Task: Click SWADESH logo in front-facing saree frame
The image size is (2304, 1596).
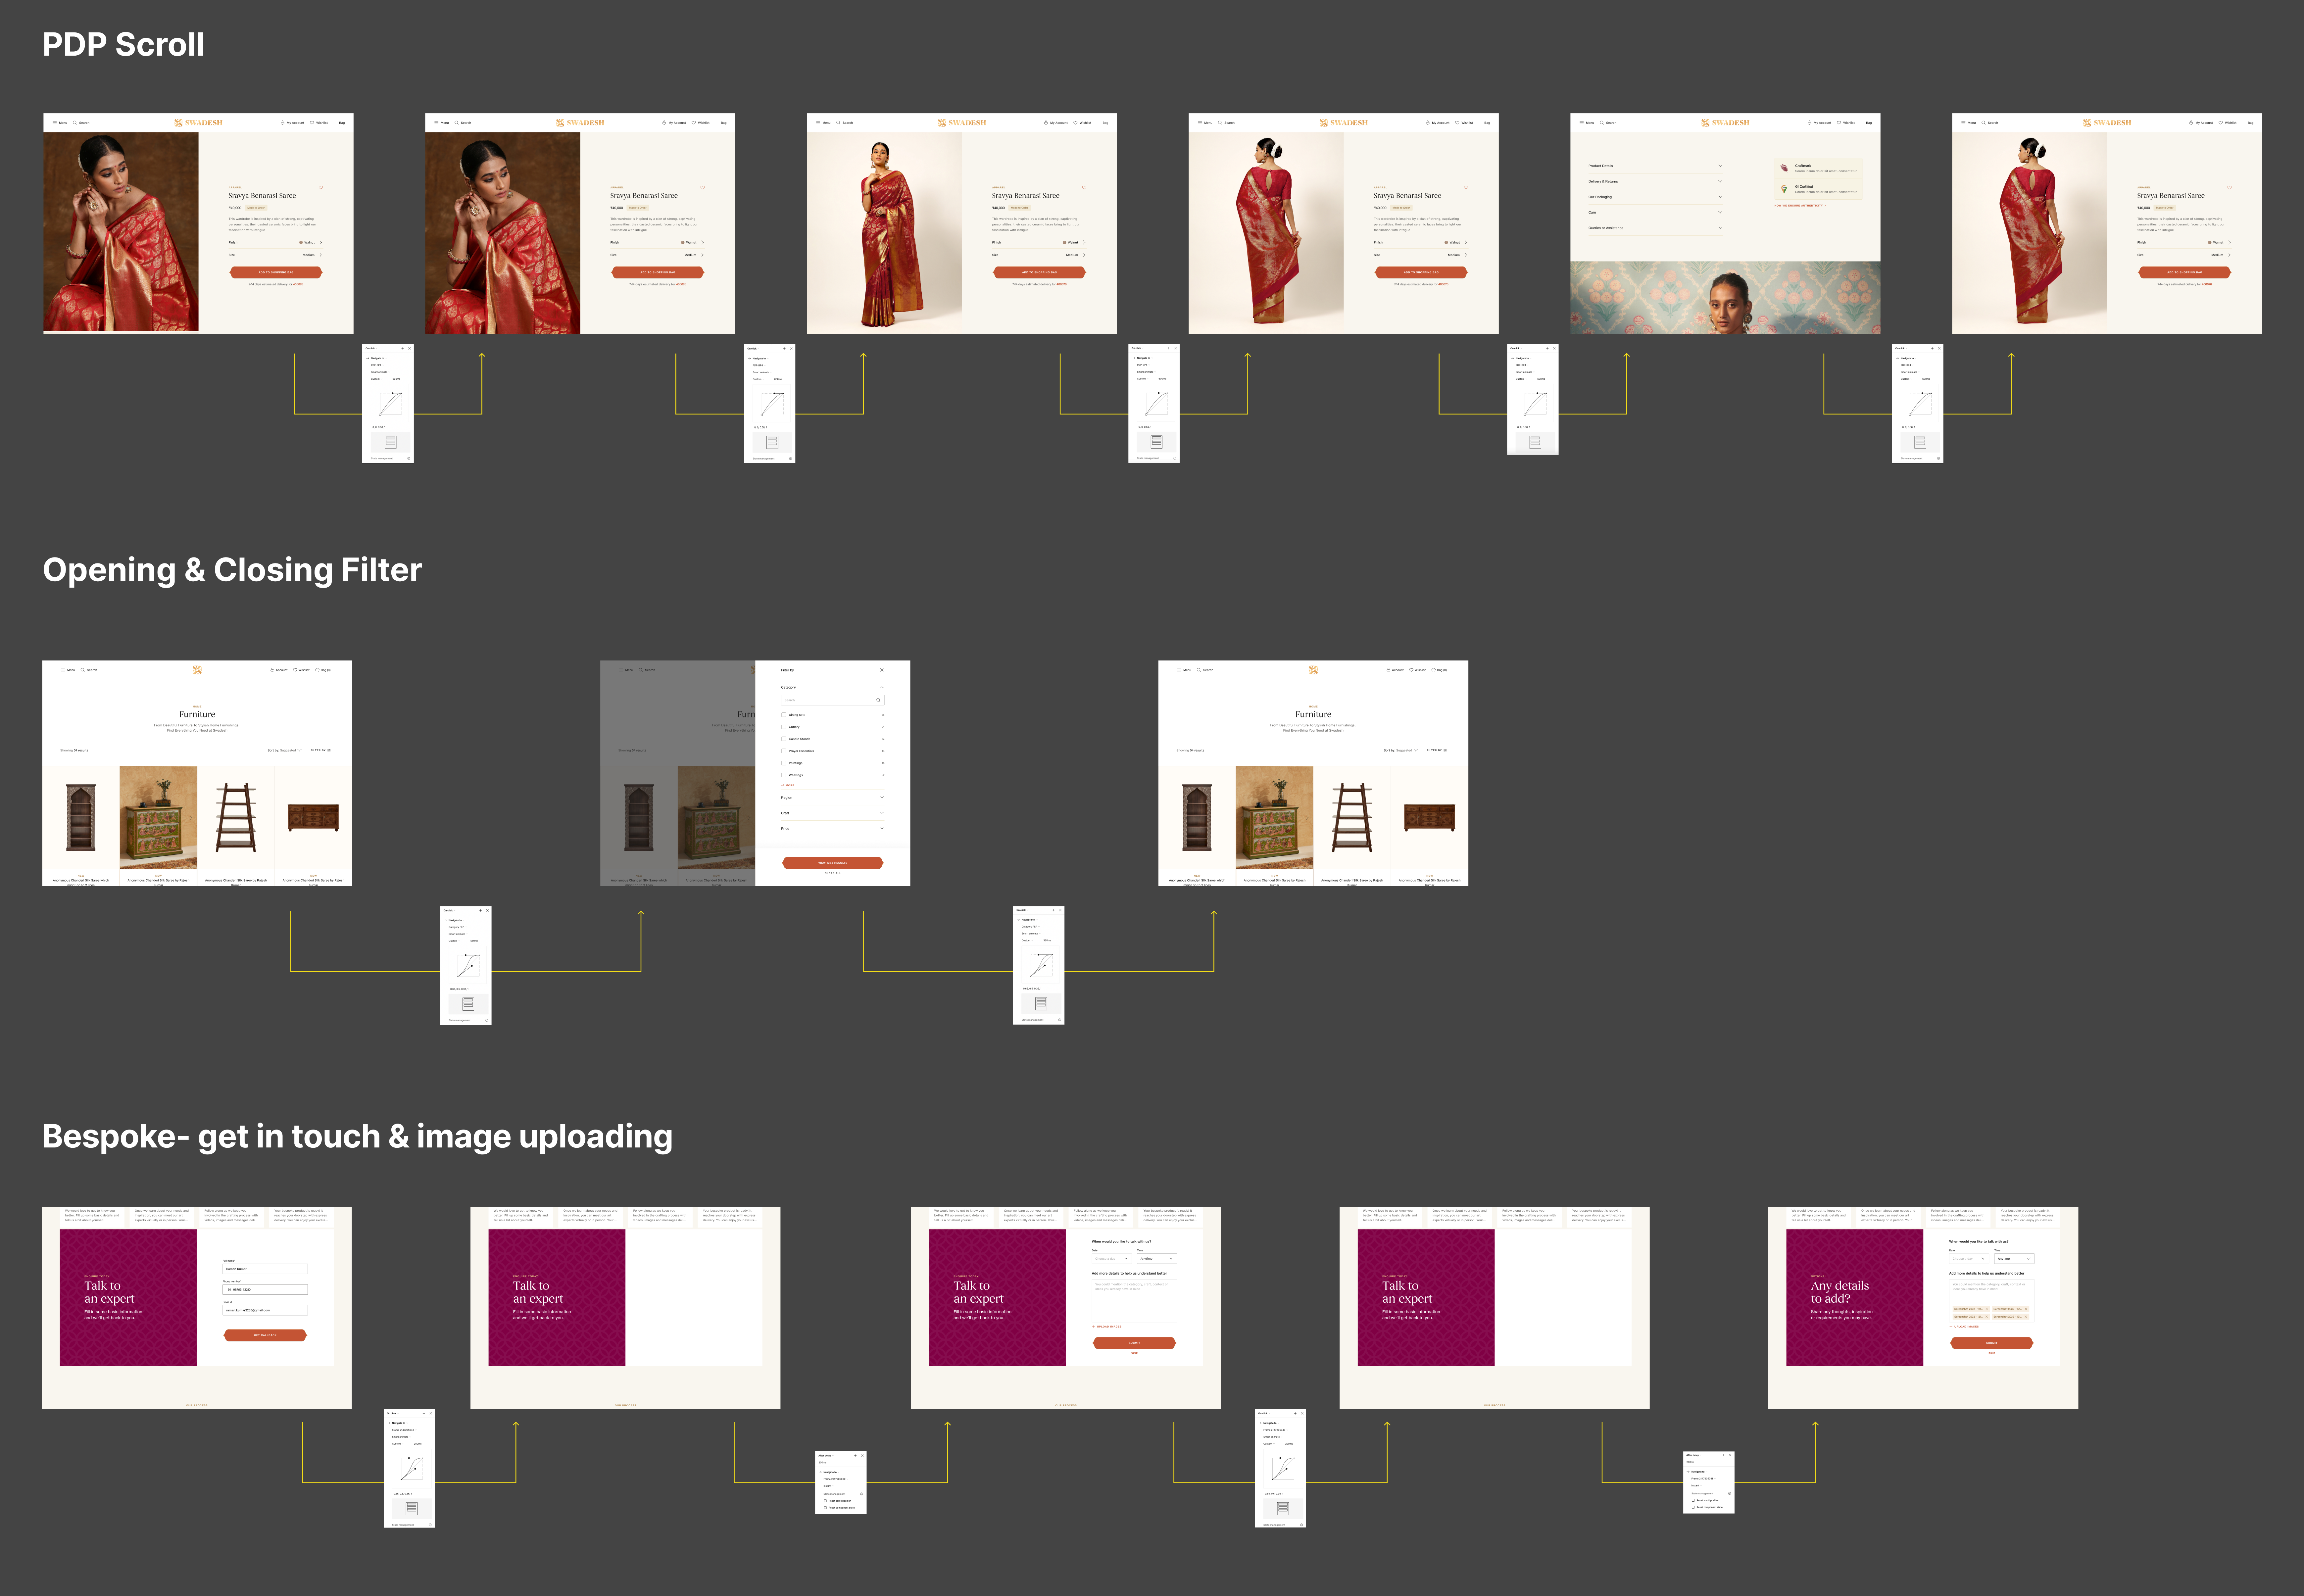Action: (962, 123)
